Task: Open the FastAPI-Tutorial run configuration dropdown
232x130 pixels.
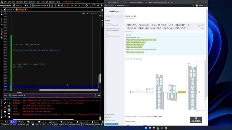Action: tap(40, 5)
